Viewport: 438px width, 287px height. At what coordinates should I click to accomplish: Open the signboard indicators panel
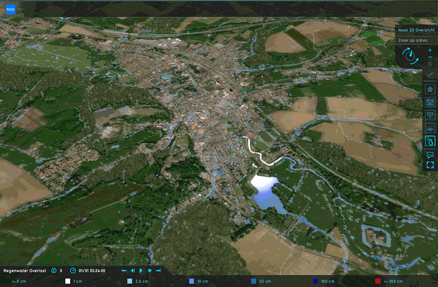(x=430, y=115)
